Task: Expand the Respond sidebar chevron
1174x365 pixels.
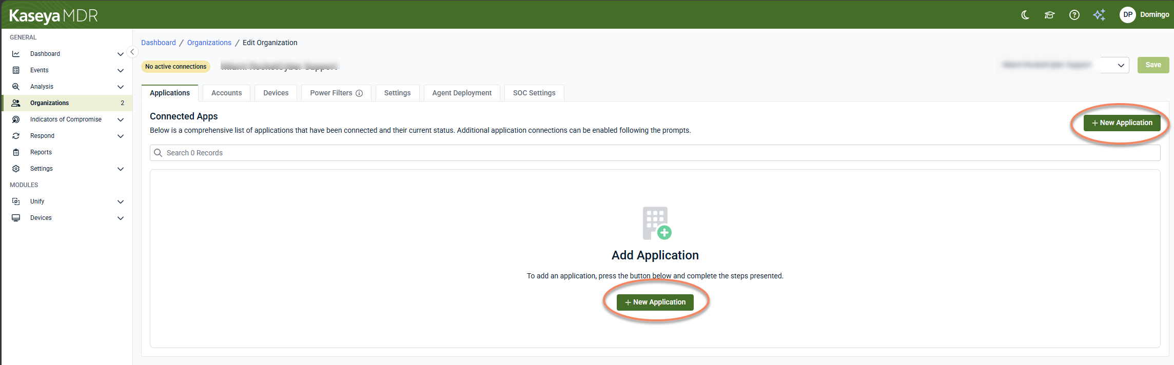Action: [x=121, y=136]
